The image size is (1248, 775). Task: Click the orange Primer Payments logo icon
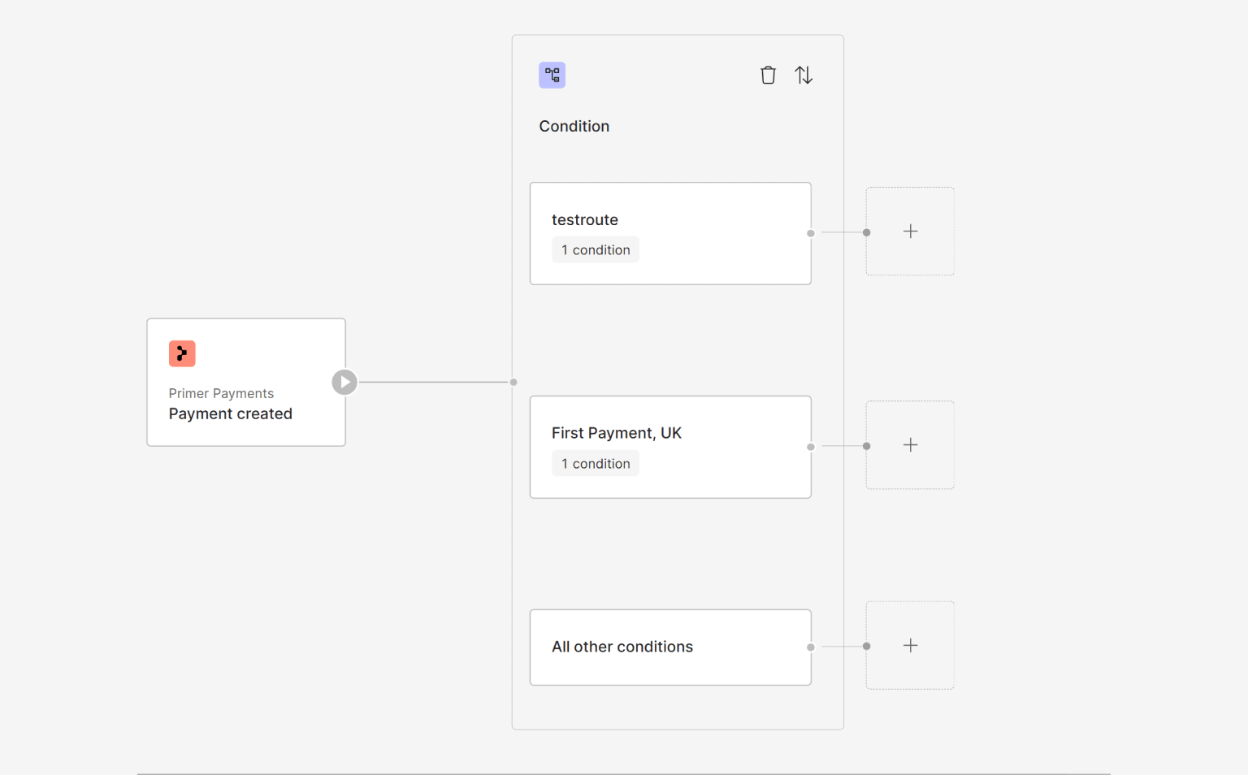pyautogui.click(x=182, y=353)
